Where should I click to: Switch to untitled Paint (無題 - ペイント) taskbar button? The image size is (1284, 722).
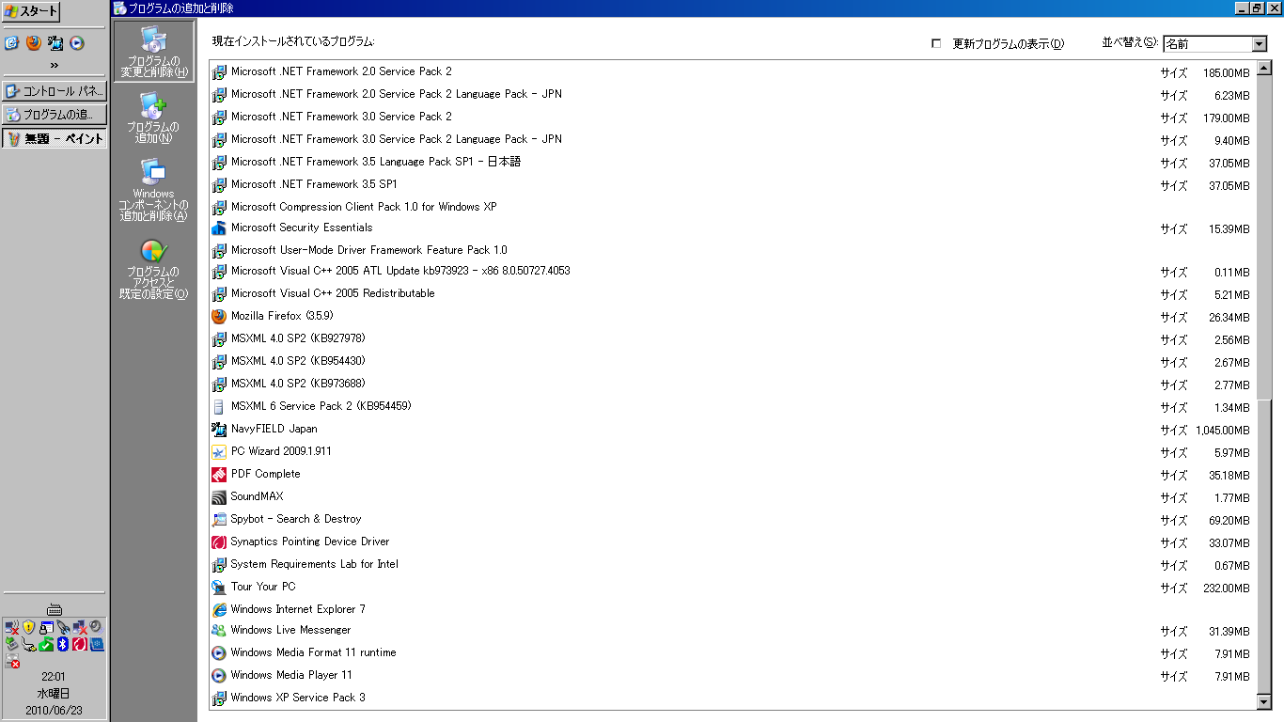pyautogui.click(x=55, y=138)
